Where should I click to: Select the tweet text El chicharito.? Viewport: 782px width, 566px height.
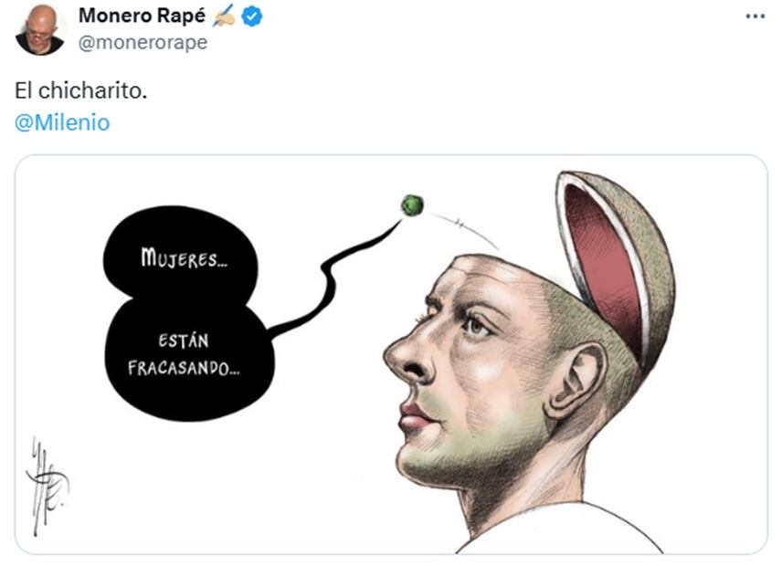(x=80, y=90)
